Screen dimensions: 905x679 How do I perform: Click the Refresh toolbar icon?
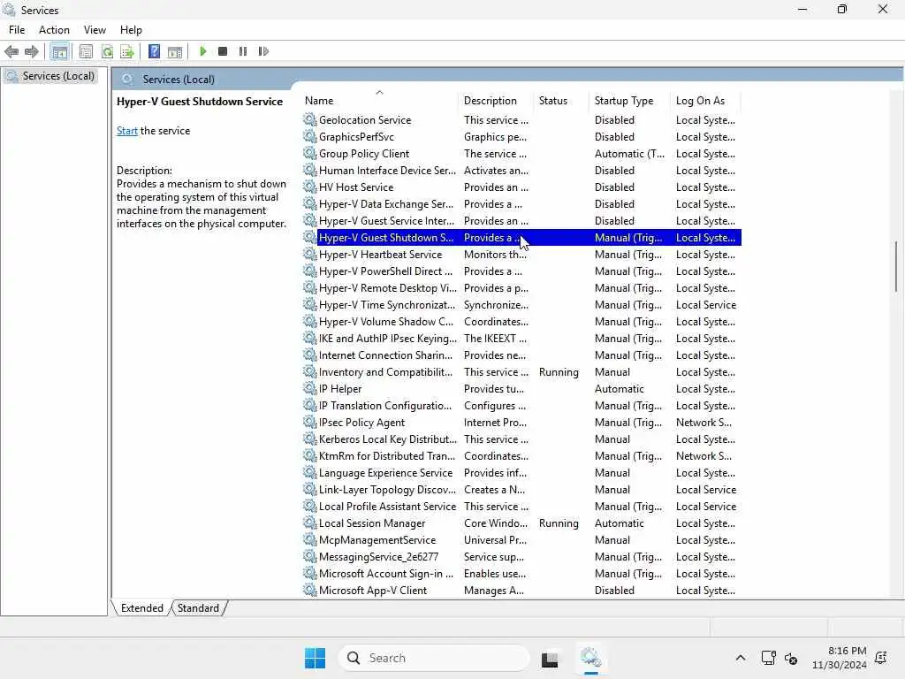click(107, 51)
